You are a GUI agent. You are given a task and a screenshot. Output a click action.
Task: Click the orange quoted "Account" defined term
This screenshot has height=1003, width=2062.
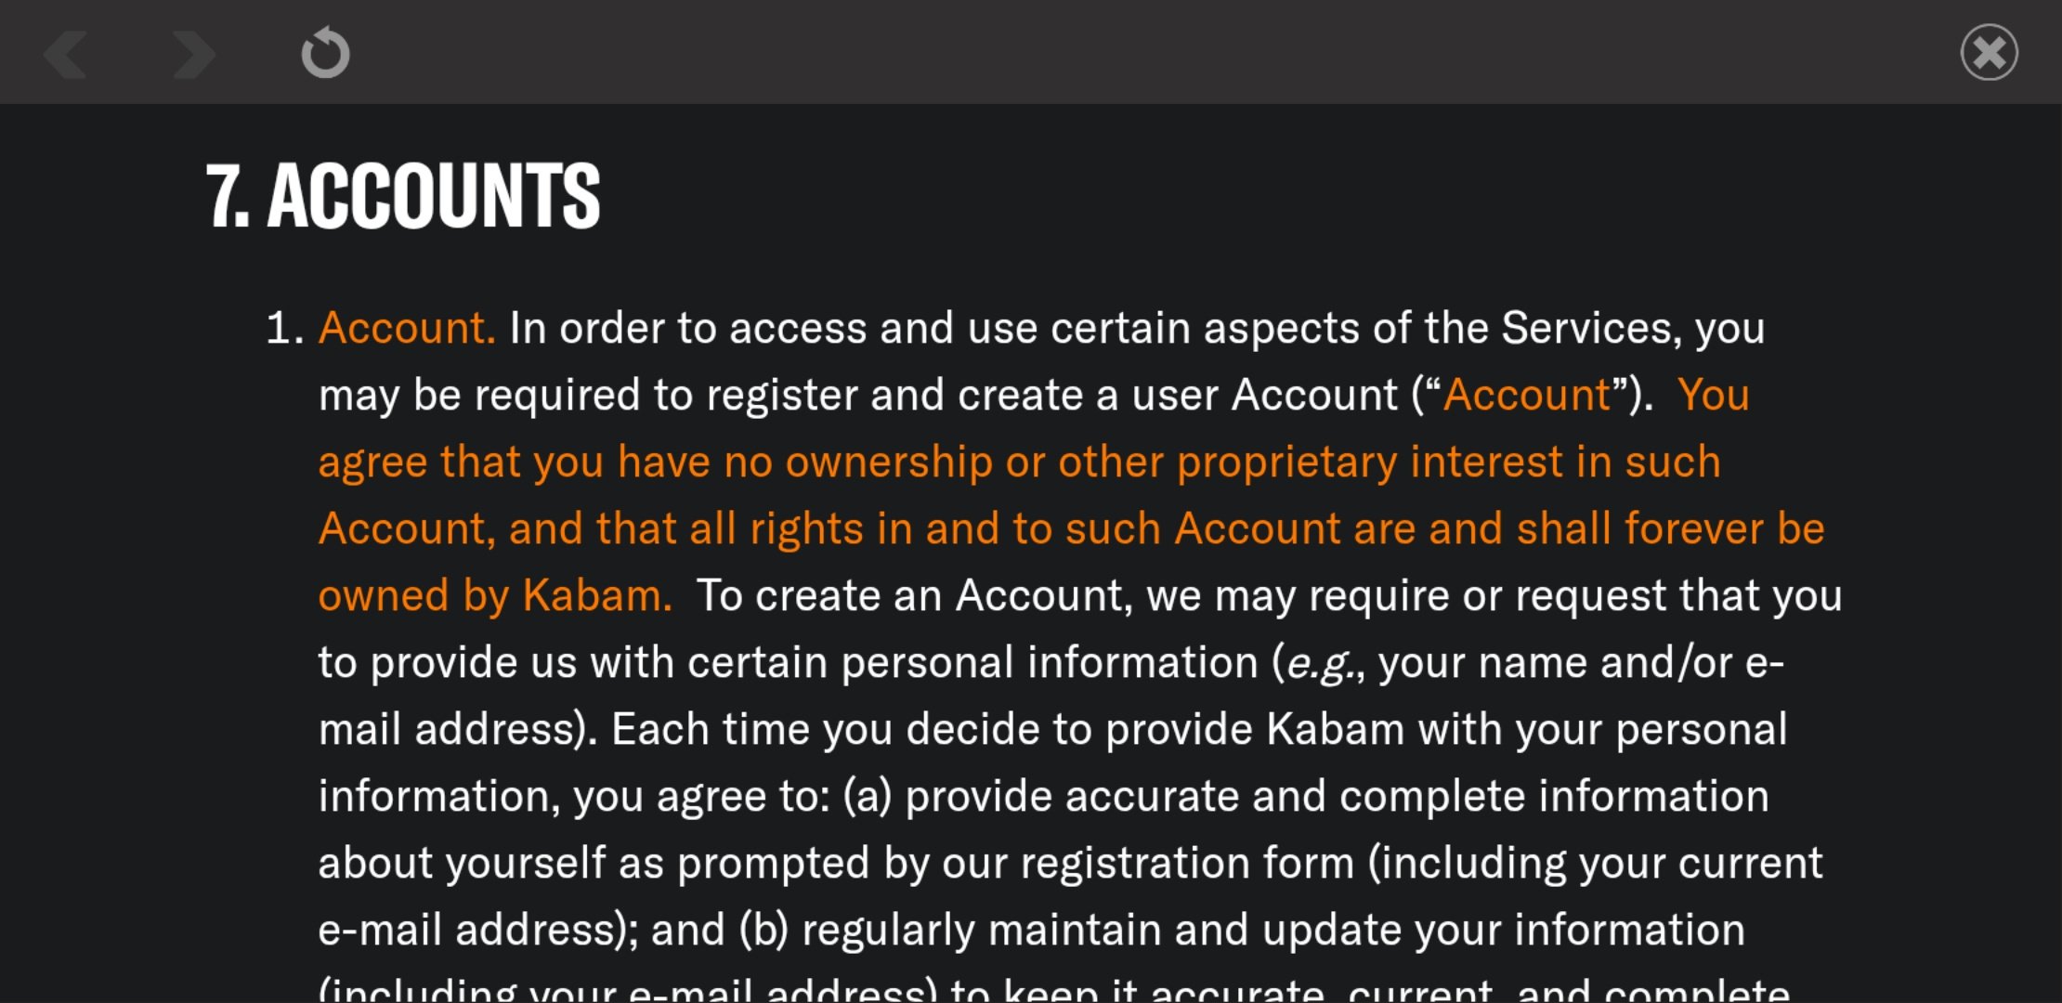[x=1526, y=395]
